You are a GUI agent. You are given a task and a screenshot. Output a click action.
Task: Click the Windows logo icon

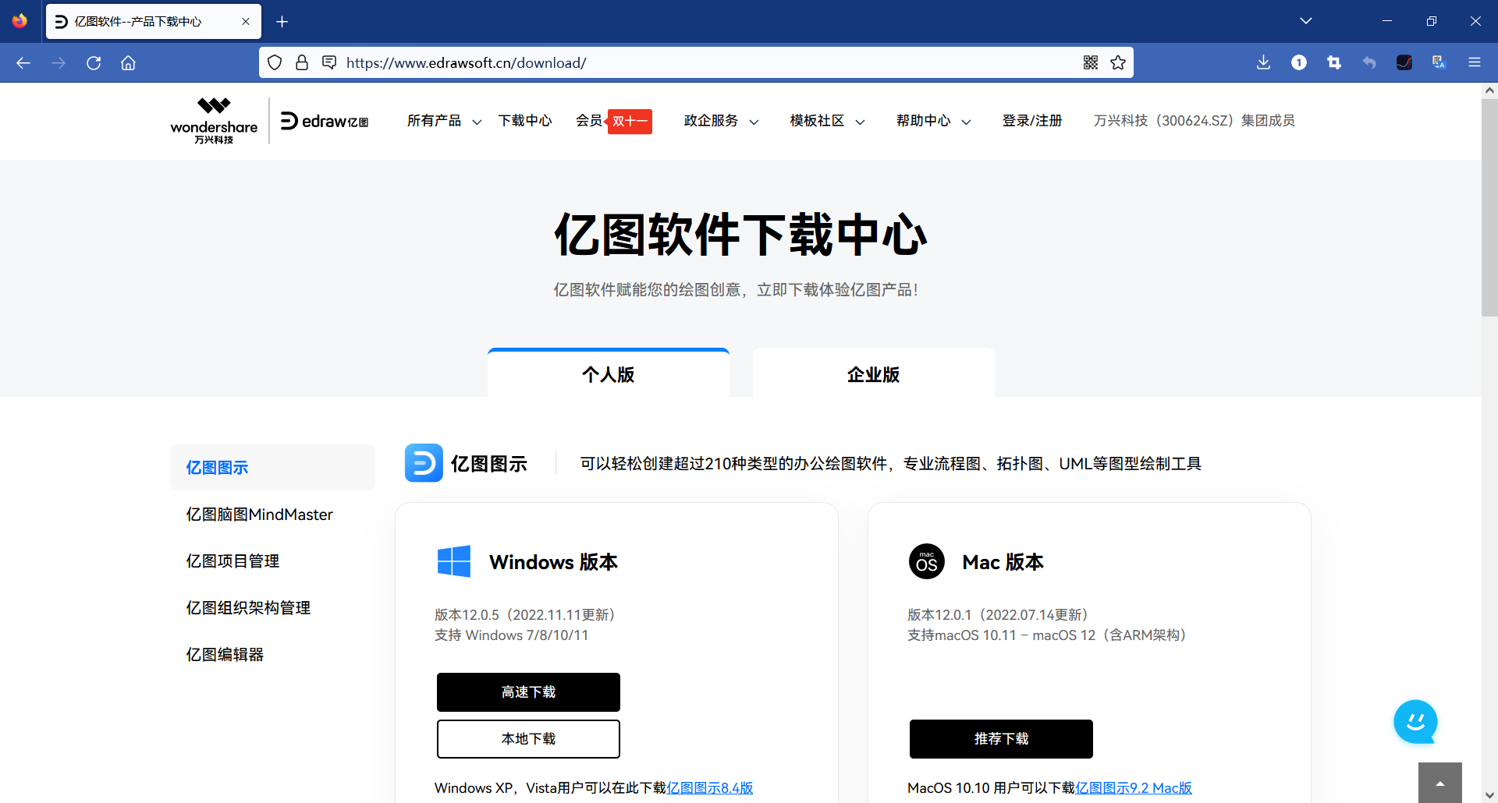(x=454, y=561)
